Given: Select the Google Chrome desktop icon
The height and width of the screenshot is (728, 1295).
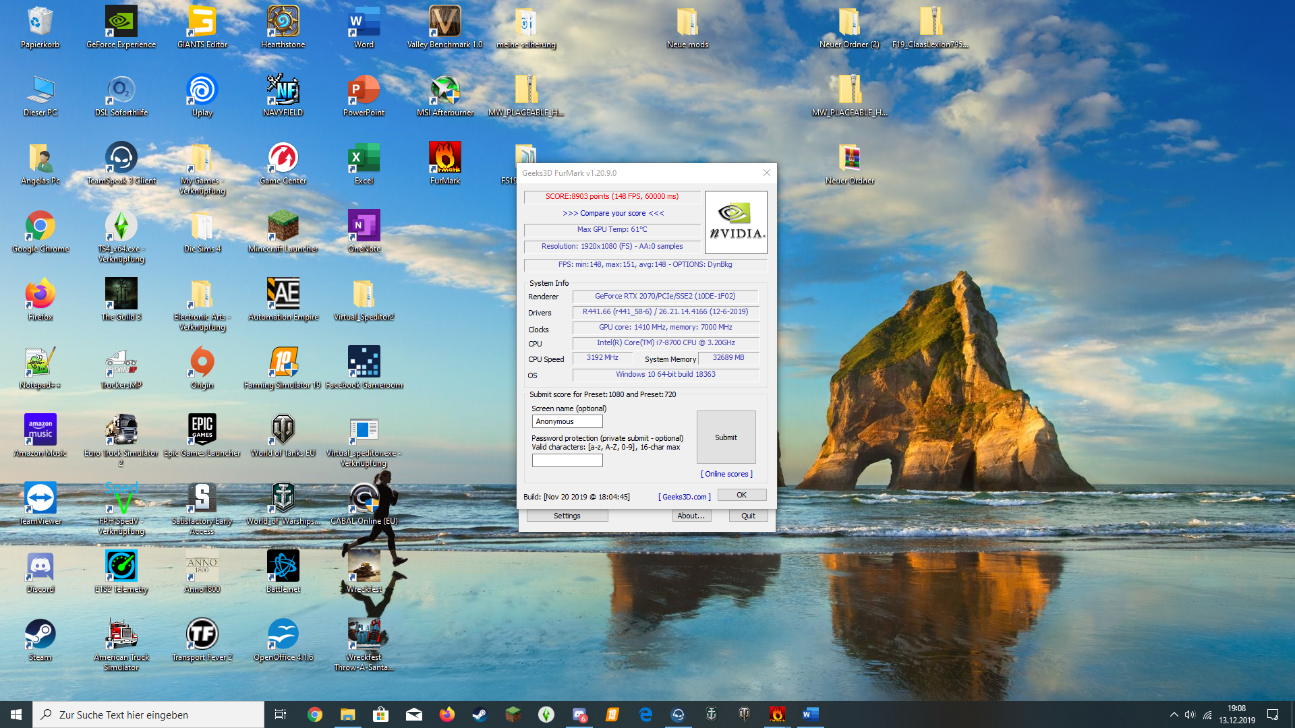Looking at the screenshot, I should click(40, 232).
